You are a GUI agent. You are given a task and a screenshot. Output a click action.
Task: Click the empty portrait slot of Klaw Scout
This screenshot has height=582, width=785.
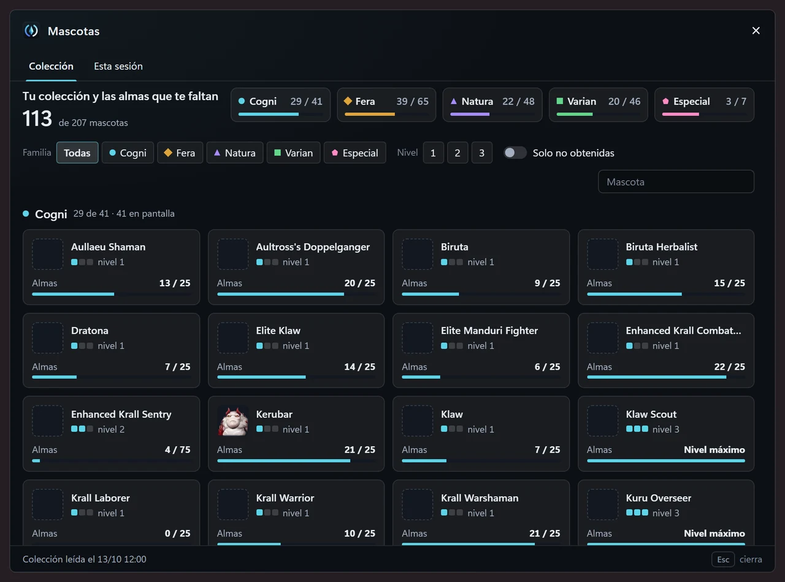pos(602,421)
